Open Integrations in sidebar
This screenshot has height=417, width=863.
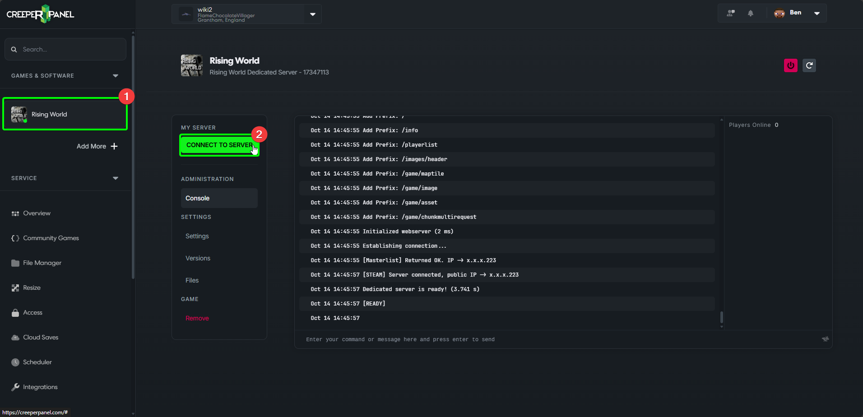click(x=40, y=387)
